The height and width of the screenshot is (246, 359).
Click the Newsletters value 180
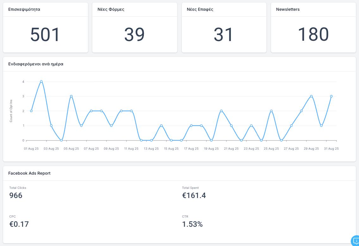click(313, 34)
